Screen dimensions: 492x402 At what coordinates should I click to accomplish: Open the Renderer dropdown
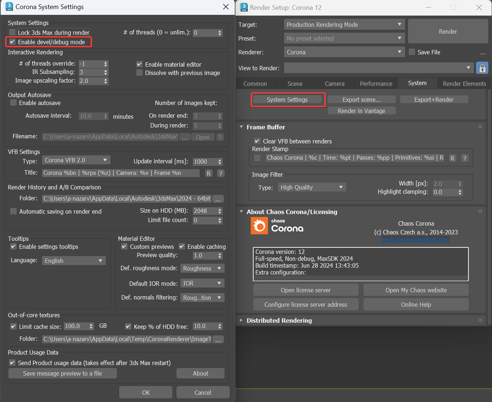pos(345,52)
